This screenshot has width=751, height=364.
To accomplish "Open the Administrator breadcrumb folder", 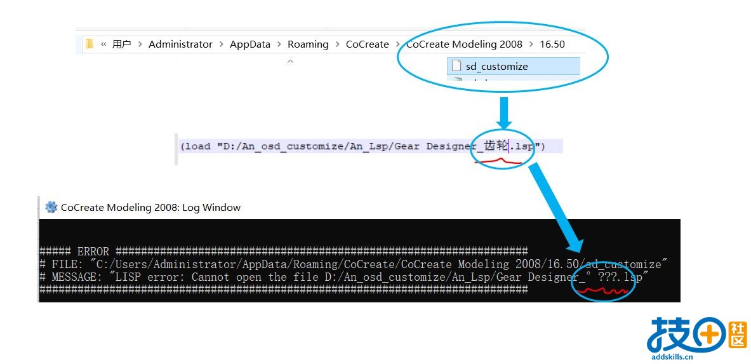I will pyautogui.click(x=180, y=44).
